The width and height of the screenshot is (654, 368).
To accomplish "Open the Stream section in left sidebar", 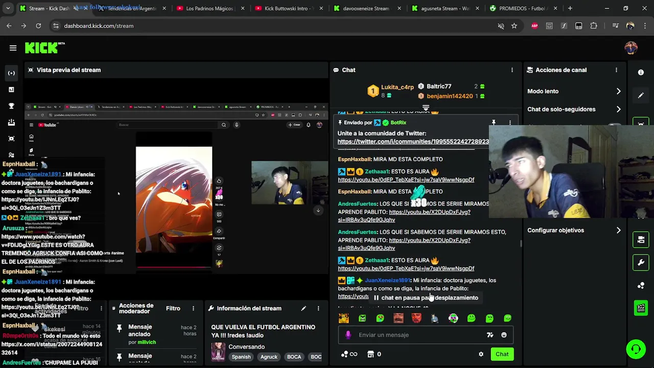I will 11,73.
